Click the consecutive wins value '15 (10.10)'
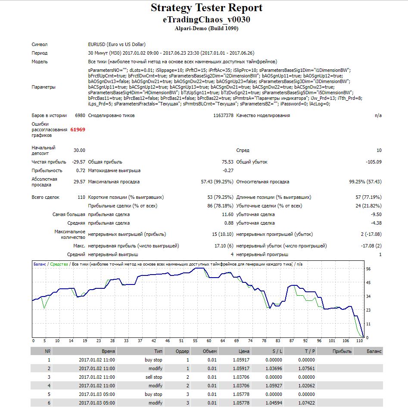Viewport: 408px width, 408px height. click(x=222, y=234)
